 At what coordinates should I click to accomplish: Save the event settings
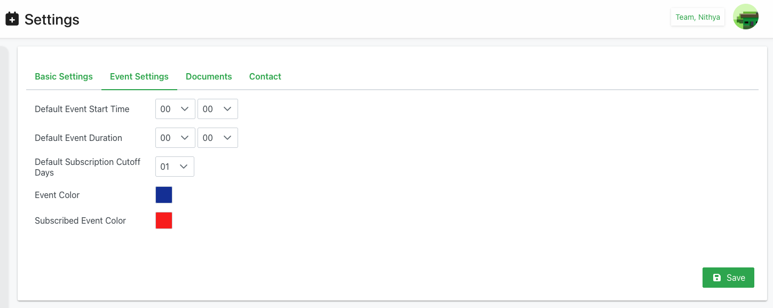pos(728,278)
